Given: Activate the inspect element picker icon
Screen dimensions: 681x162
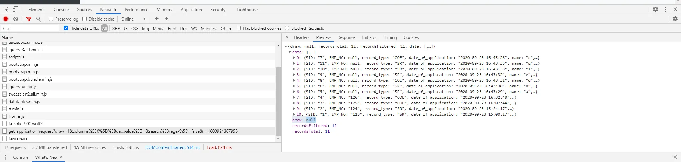Looking at the screenshot, I should 6,10.
